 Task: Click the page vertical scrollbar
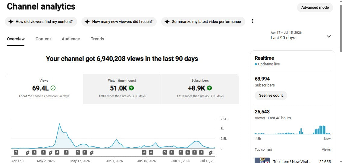tap(341, 28)
